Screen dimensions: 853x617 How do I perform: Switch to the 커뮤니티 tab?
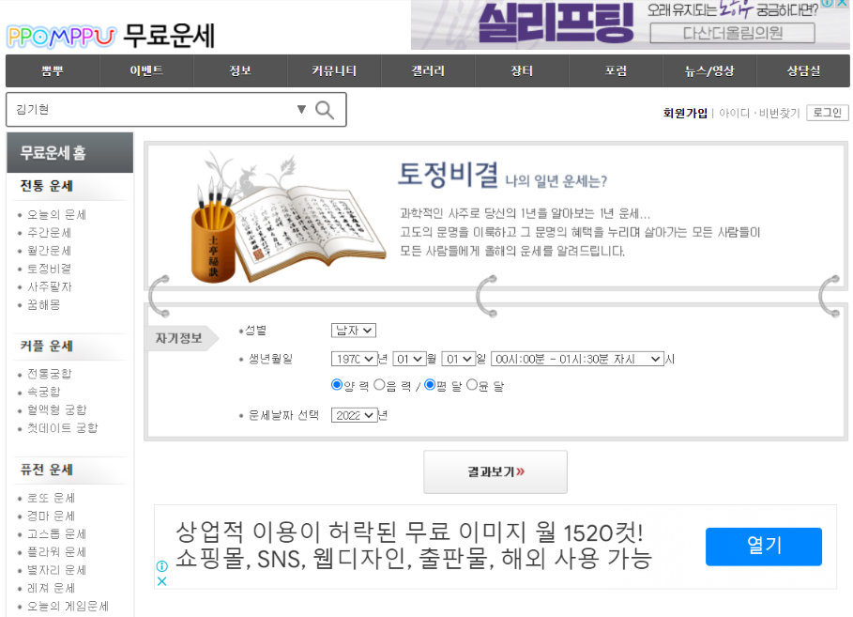point(334,70)
